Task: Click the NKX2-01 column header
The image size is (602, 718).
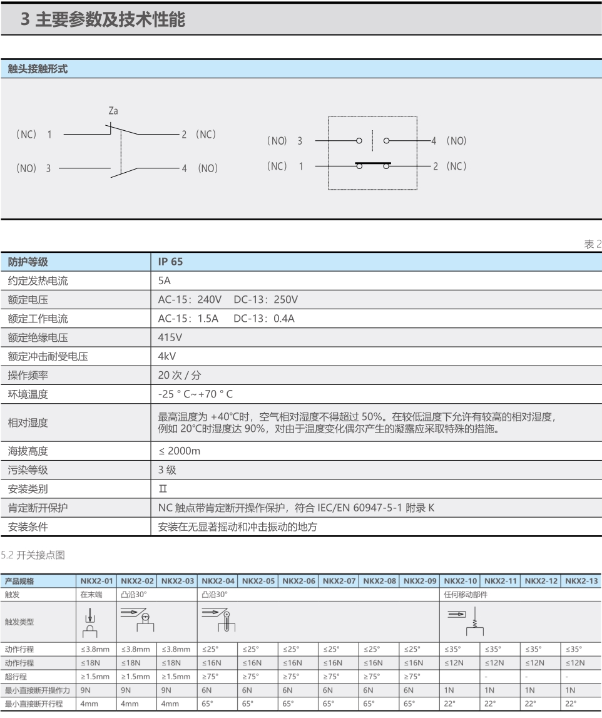Action: (96, 581)
